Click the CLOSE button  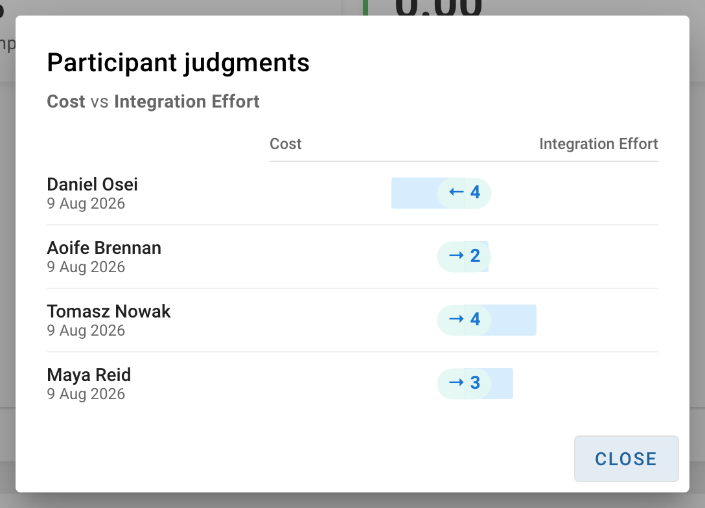pyautogui.click(x=626, y=459)
